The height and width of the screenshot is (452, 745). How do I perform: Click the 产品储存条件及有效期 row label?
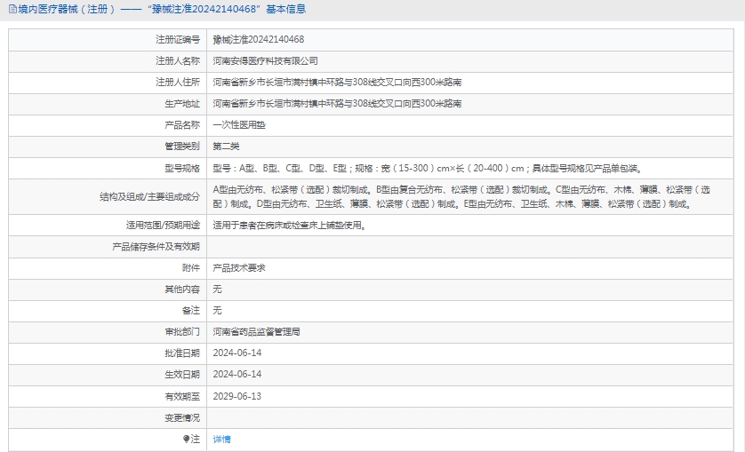(156, 246)
